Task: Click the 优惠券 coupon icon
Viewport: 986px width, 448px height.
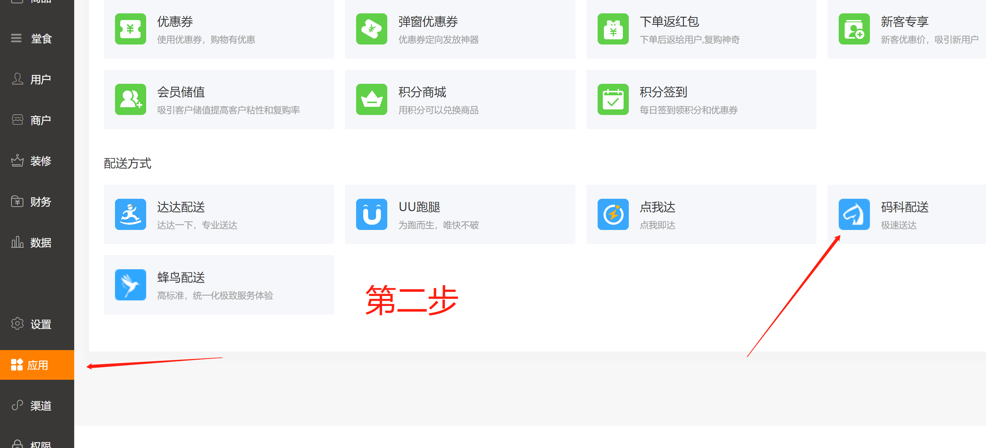Action: point(130,29)
